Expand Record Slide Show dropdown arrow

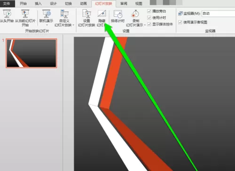click(x=145, y=25)
